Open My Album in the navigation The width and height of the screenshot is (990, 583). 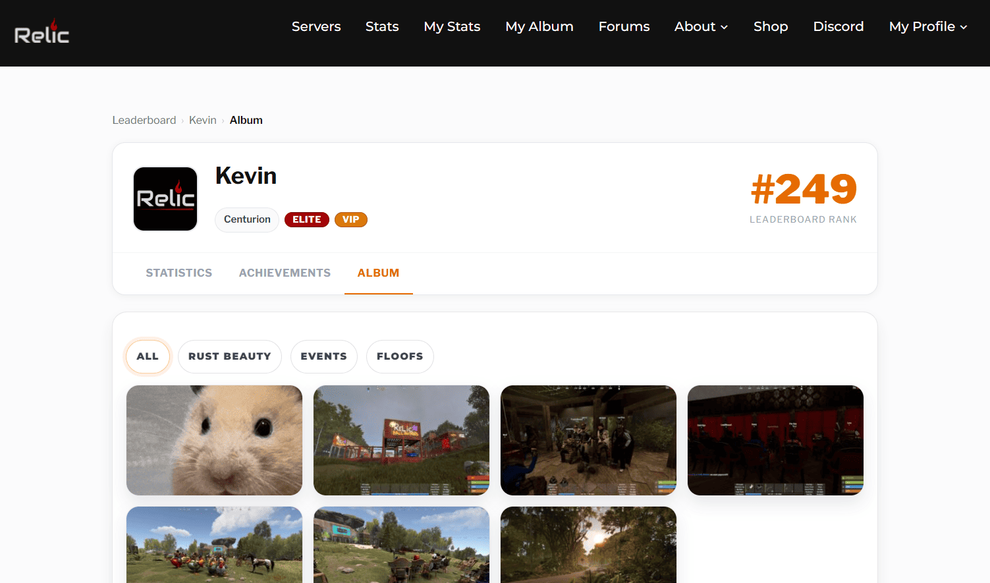pos(539,26)
